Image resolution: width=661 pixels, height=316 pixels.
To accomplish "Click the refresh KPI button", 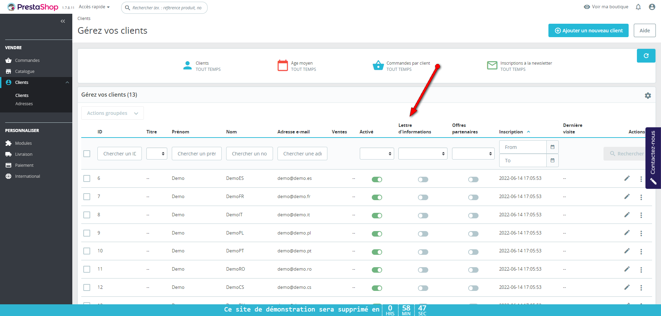I will point(646,56).
